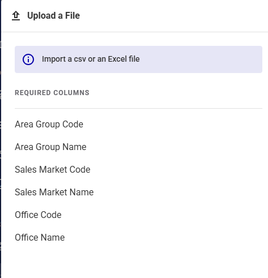
Task: Pick the Office Code column item
Action: (38, 215)
